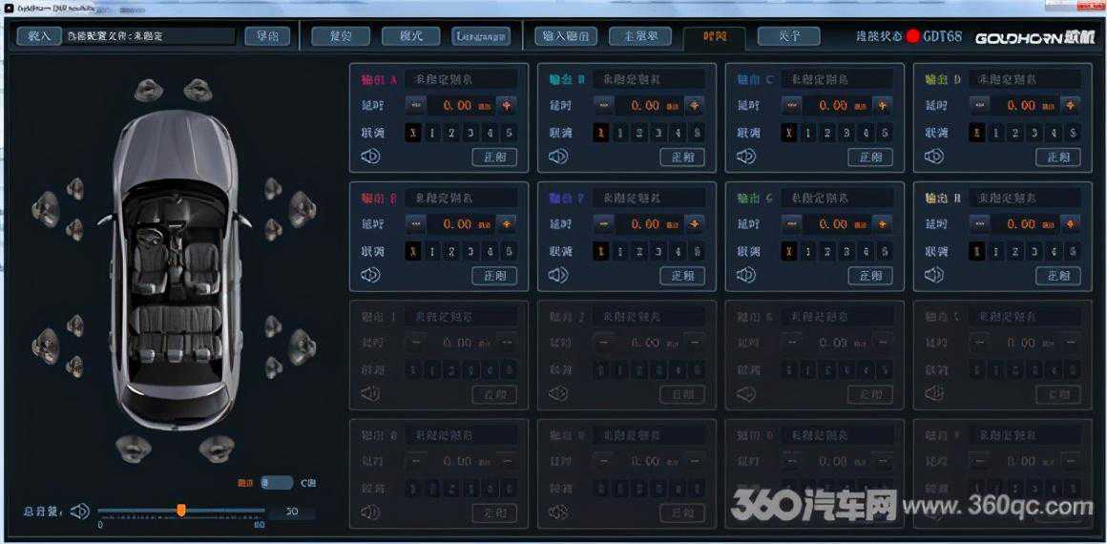
Task: Select the right speaker below the car's rear
Action: tap(218, 447)
